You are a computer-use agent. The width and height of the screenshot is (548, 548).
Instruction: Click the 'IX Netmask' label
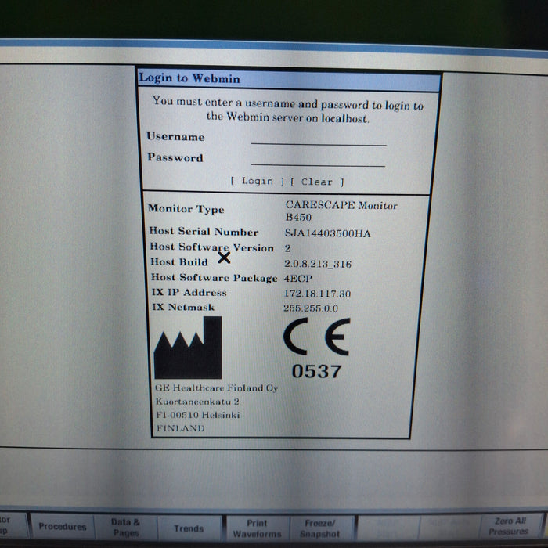click(183, 307)
